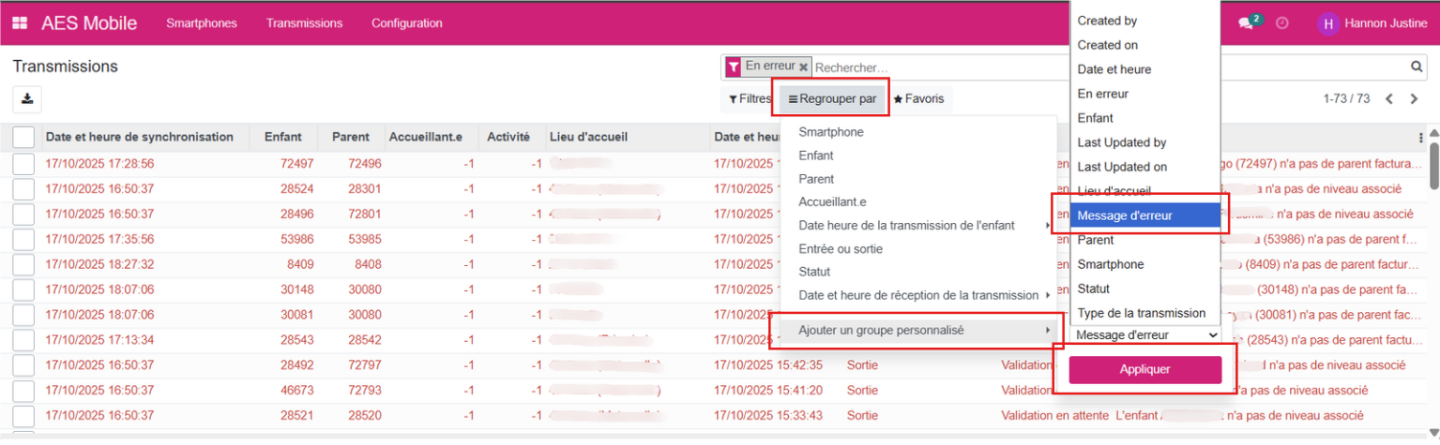Check the row for child 28524

23,188
